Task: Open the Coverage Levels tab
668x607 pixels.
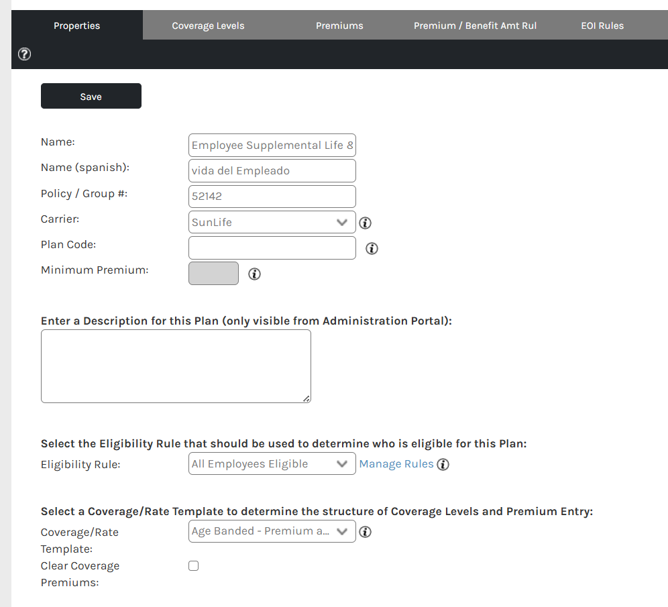Action: coord(208,25)
